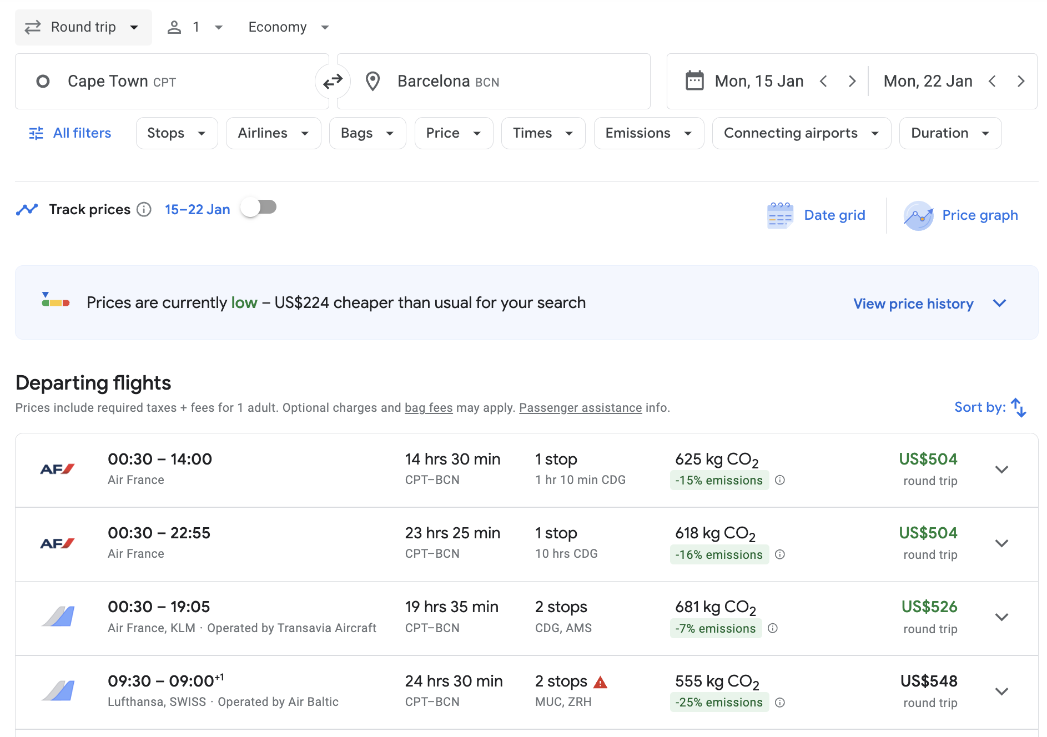Image resolution: width=1047 pixels, height=737 pixels.
Task: Open the Price filter
Action: [454, 133]
